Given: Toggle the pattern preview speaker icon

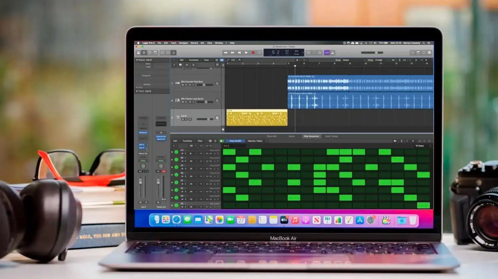Looking at the screenshot, I should [395, 141].
